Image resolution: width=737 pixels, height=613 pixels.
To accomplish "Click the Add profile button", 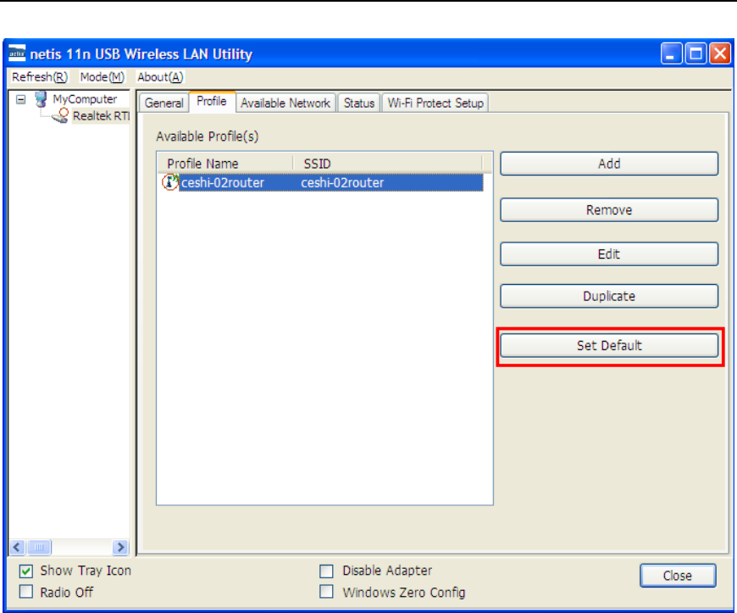I will pyautogui.click(x=609, y=164).
